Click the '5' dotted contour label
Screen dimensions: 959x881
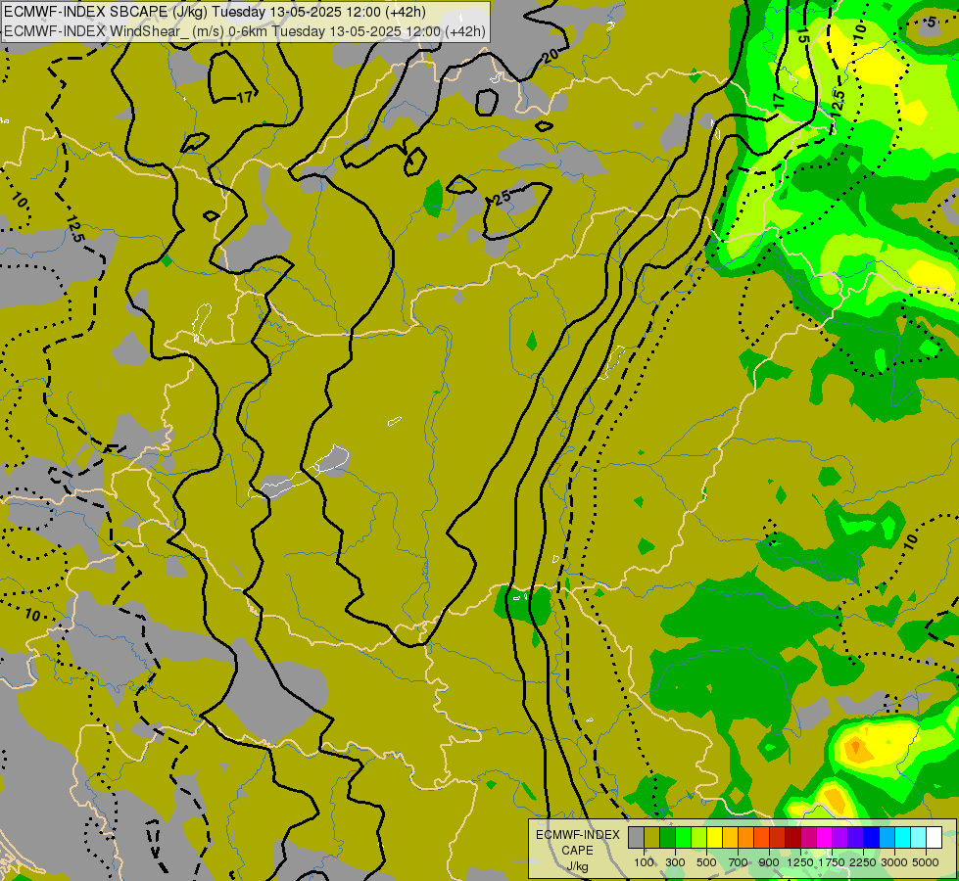[x=931, y=23]
